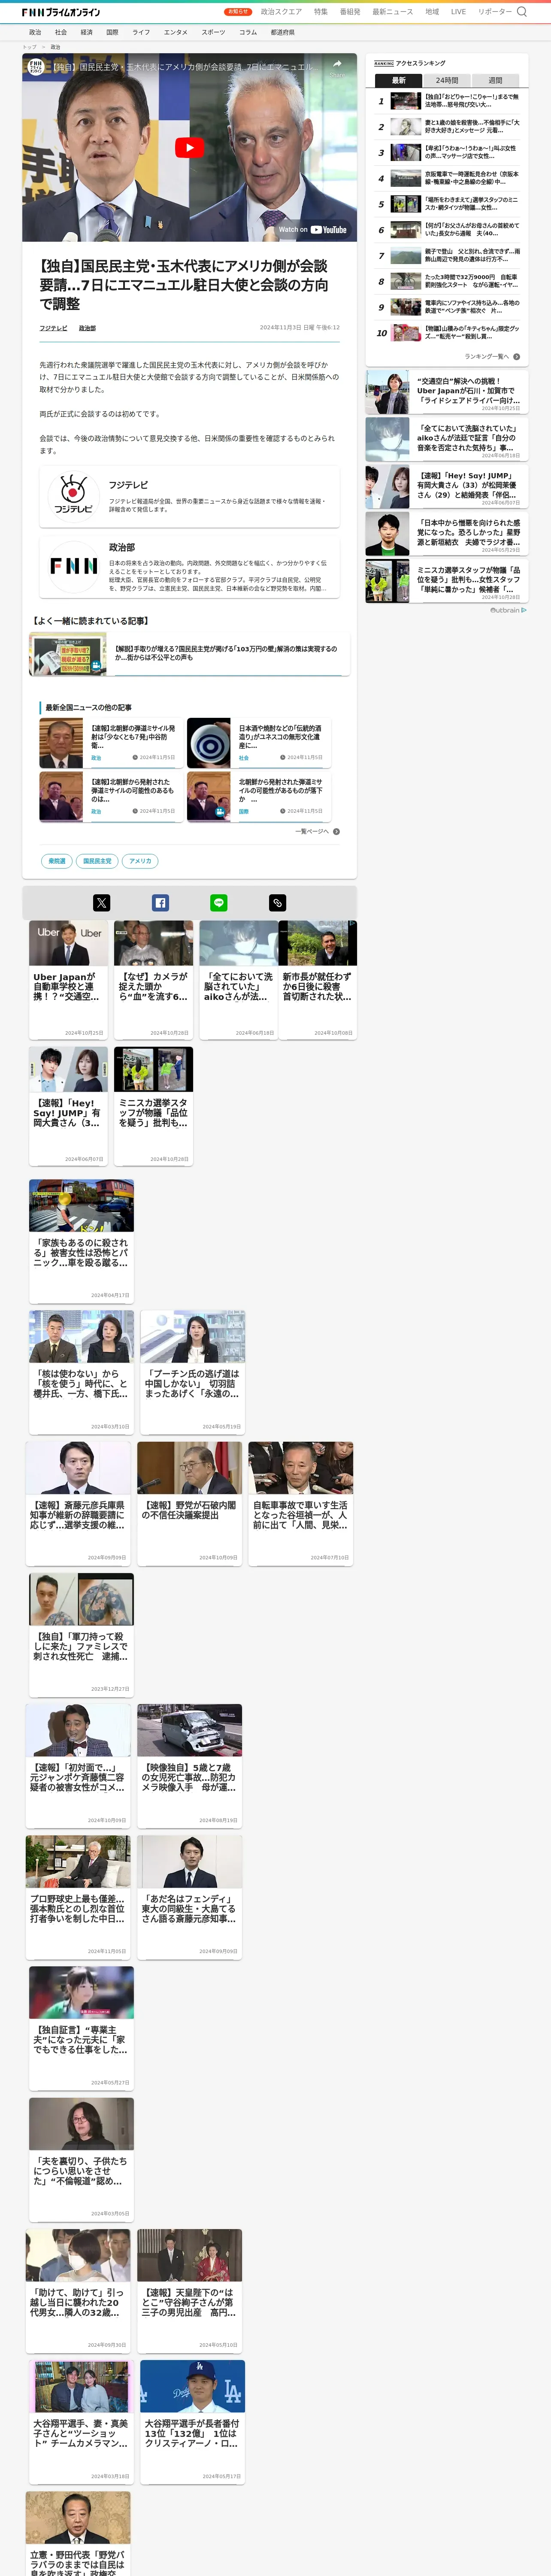
Task: Go to 都道府県 in sub-navigation
Action: tap(282, 32)
